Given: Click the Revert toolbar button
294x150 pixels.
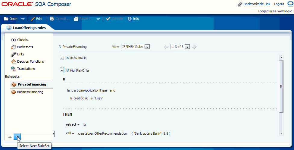Looking at the screenshot, I should pos(83,19).
